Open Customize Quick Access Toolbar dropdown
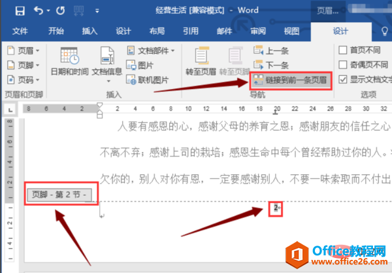The image size is (392, 273). (x=97, y=10)
